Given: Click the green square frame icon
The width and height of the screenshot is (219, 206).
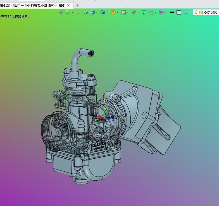Looking at the screenshot, I should (144, 12).
